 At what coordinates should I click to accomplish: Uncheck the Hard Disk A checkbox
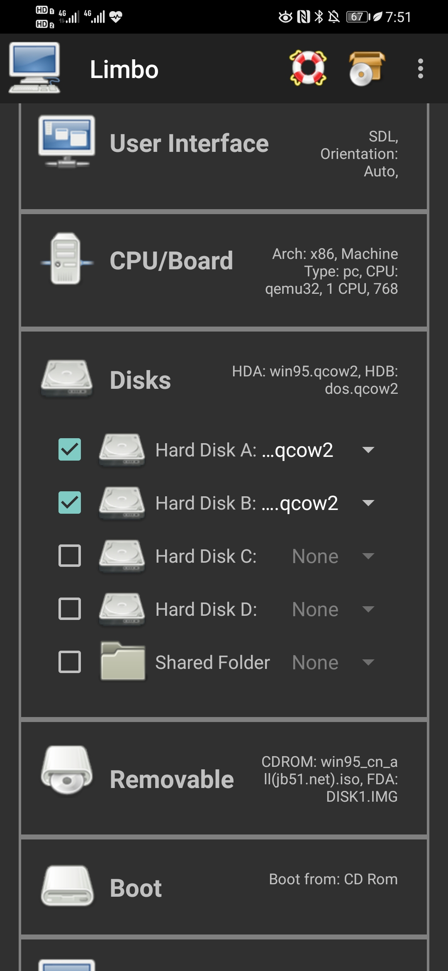pos(70,450)
